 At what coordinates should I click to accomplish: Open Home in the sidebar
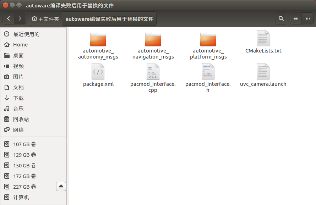pyautogui.click(x=33, y=45)
